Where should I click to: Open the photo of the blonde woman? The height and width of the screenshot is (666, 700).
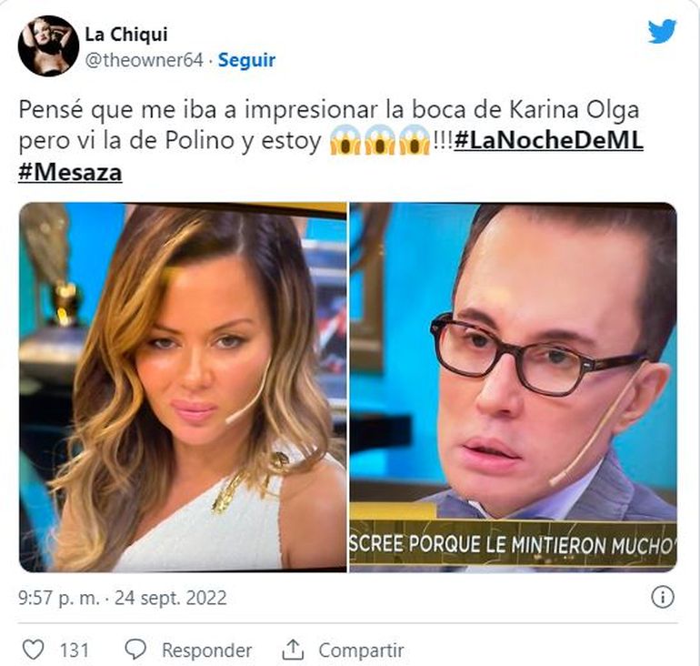tap(183, 388)
